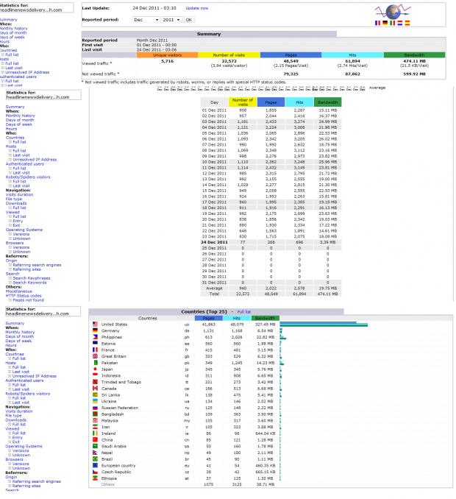This screenshot has width=456, height=499.
Task: Click the Canada flag icon
Action: pyautogui.click(x=95, y=389)
